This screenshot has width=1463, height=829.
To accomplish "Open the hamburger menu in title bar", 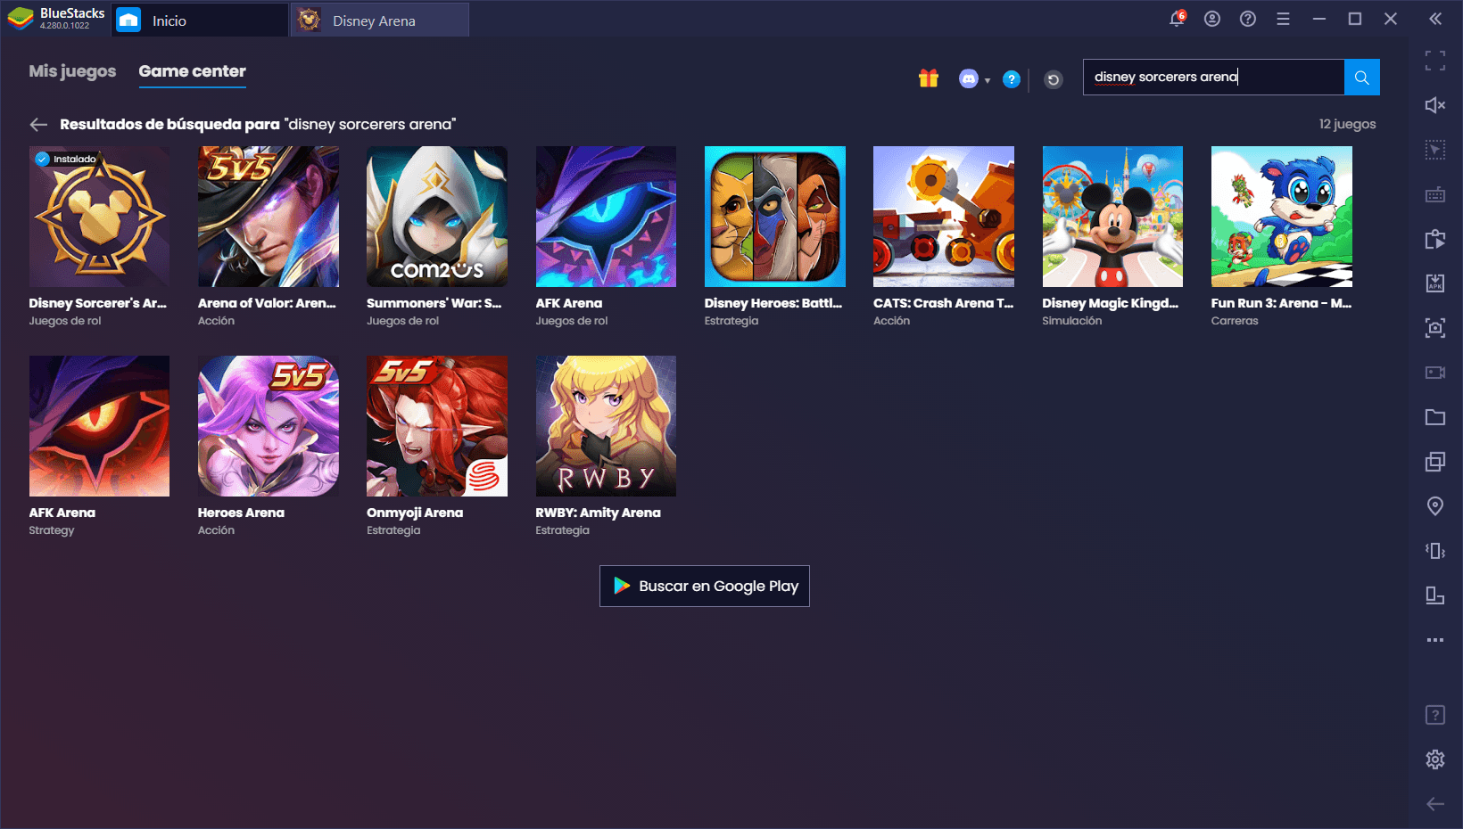I will (x=1284, y=19).
